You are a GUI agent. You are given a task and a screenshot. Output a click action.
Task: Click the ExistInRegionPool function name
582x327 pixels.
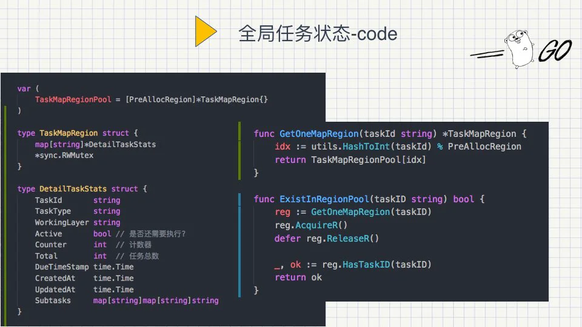324,199
